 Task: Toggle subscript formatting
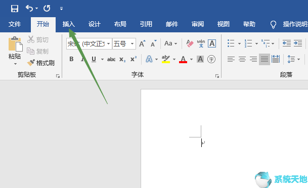[x=122, y=59]
